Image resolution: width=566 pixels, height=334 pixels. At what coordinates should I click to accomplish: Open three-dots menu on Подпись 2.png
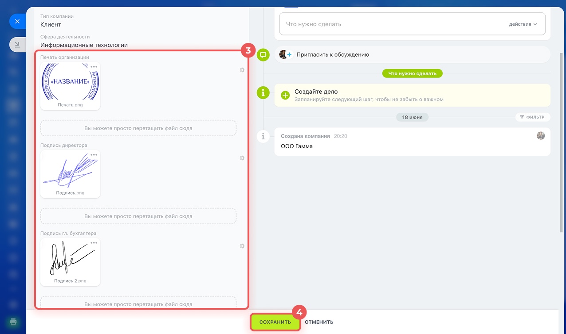click(94, 243)
